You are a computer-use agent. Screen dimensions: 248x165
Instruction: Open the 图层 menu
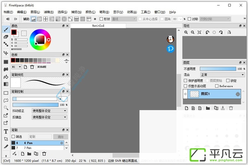(35, 12)
